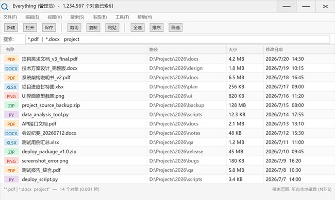This screenshot has width=335, height=200.
Task: Open the 搜索(S) menu
Action: [x=77, y=17]
